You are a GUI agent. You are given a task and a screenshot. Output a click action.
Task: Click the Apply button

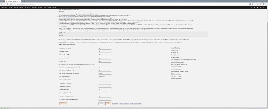101,104
